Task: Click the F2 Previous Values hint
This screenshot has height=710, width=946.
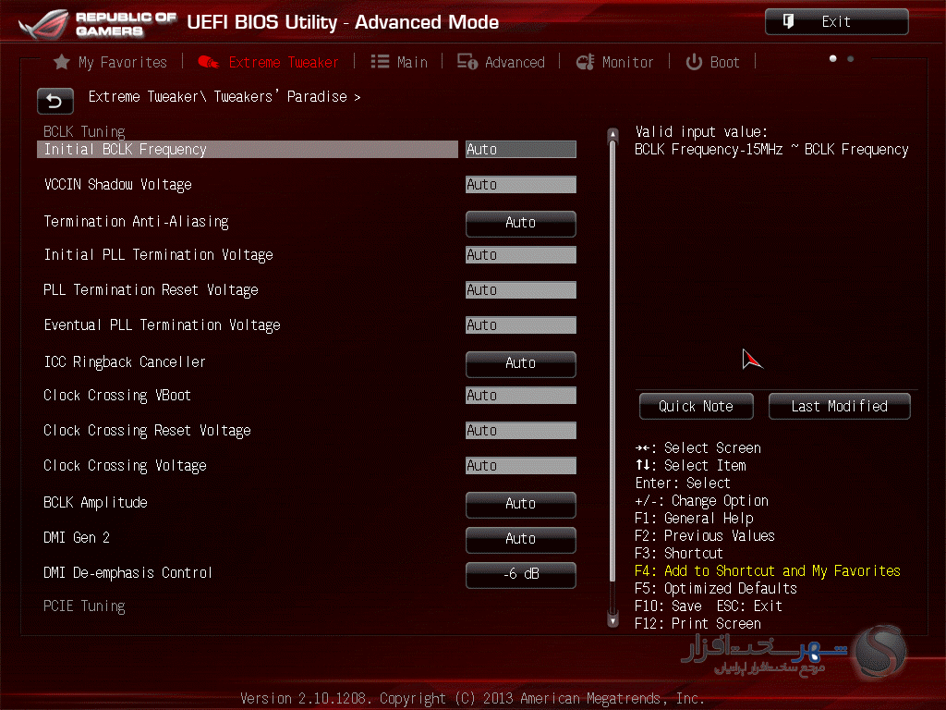Action: tap(705, 536)
